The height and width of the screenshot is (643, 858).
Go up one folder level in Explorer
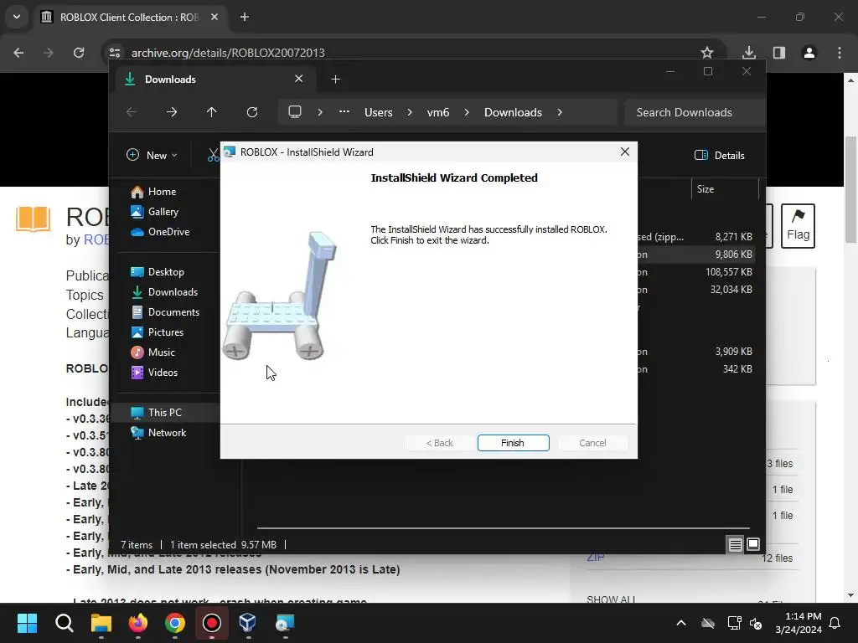[x=212, y=112]
